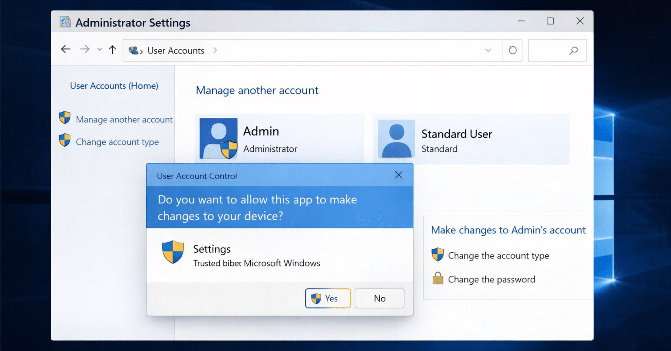Click the shield icon beside Manage another account
Viewport: 671px width, 351px height.
[64, 117]
